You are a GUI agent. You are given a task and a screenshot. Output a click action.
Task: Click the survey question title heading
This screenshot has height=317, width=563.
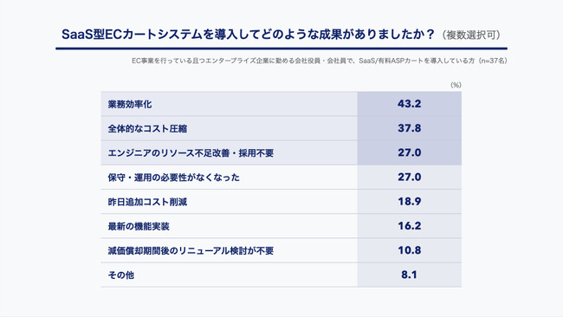coord(248,35)
